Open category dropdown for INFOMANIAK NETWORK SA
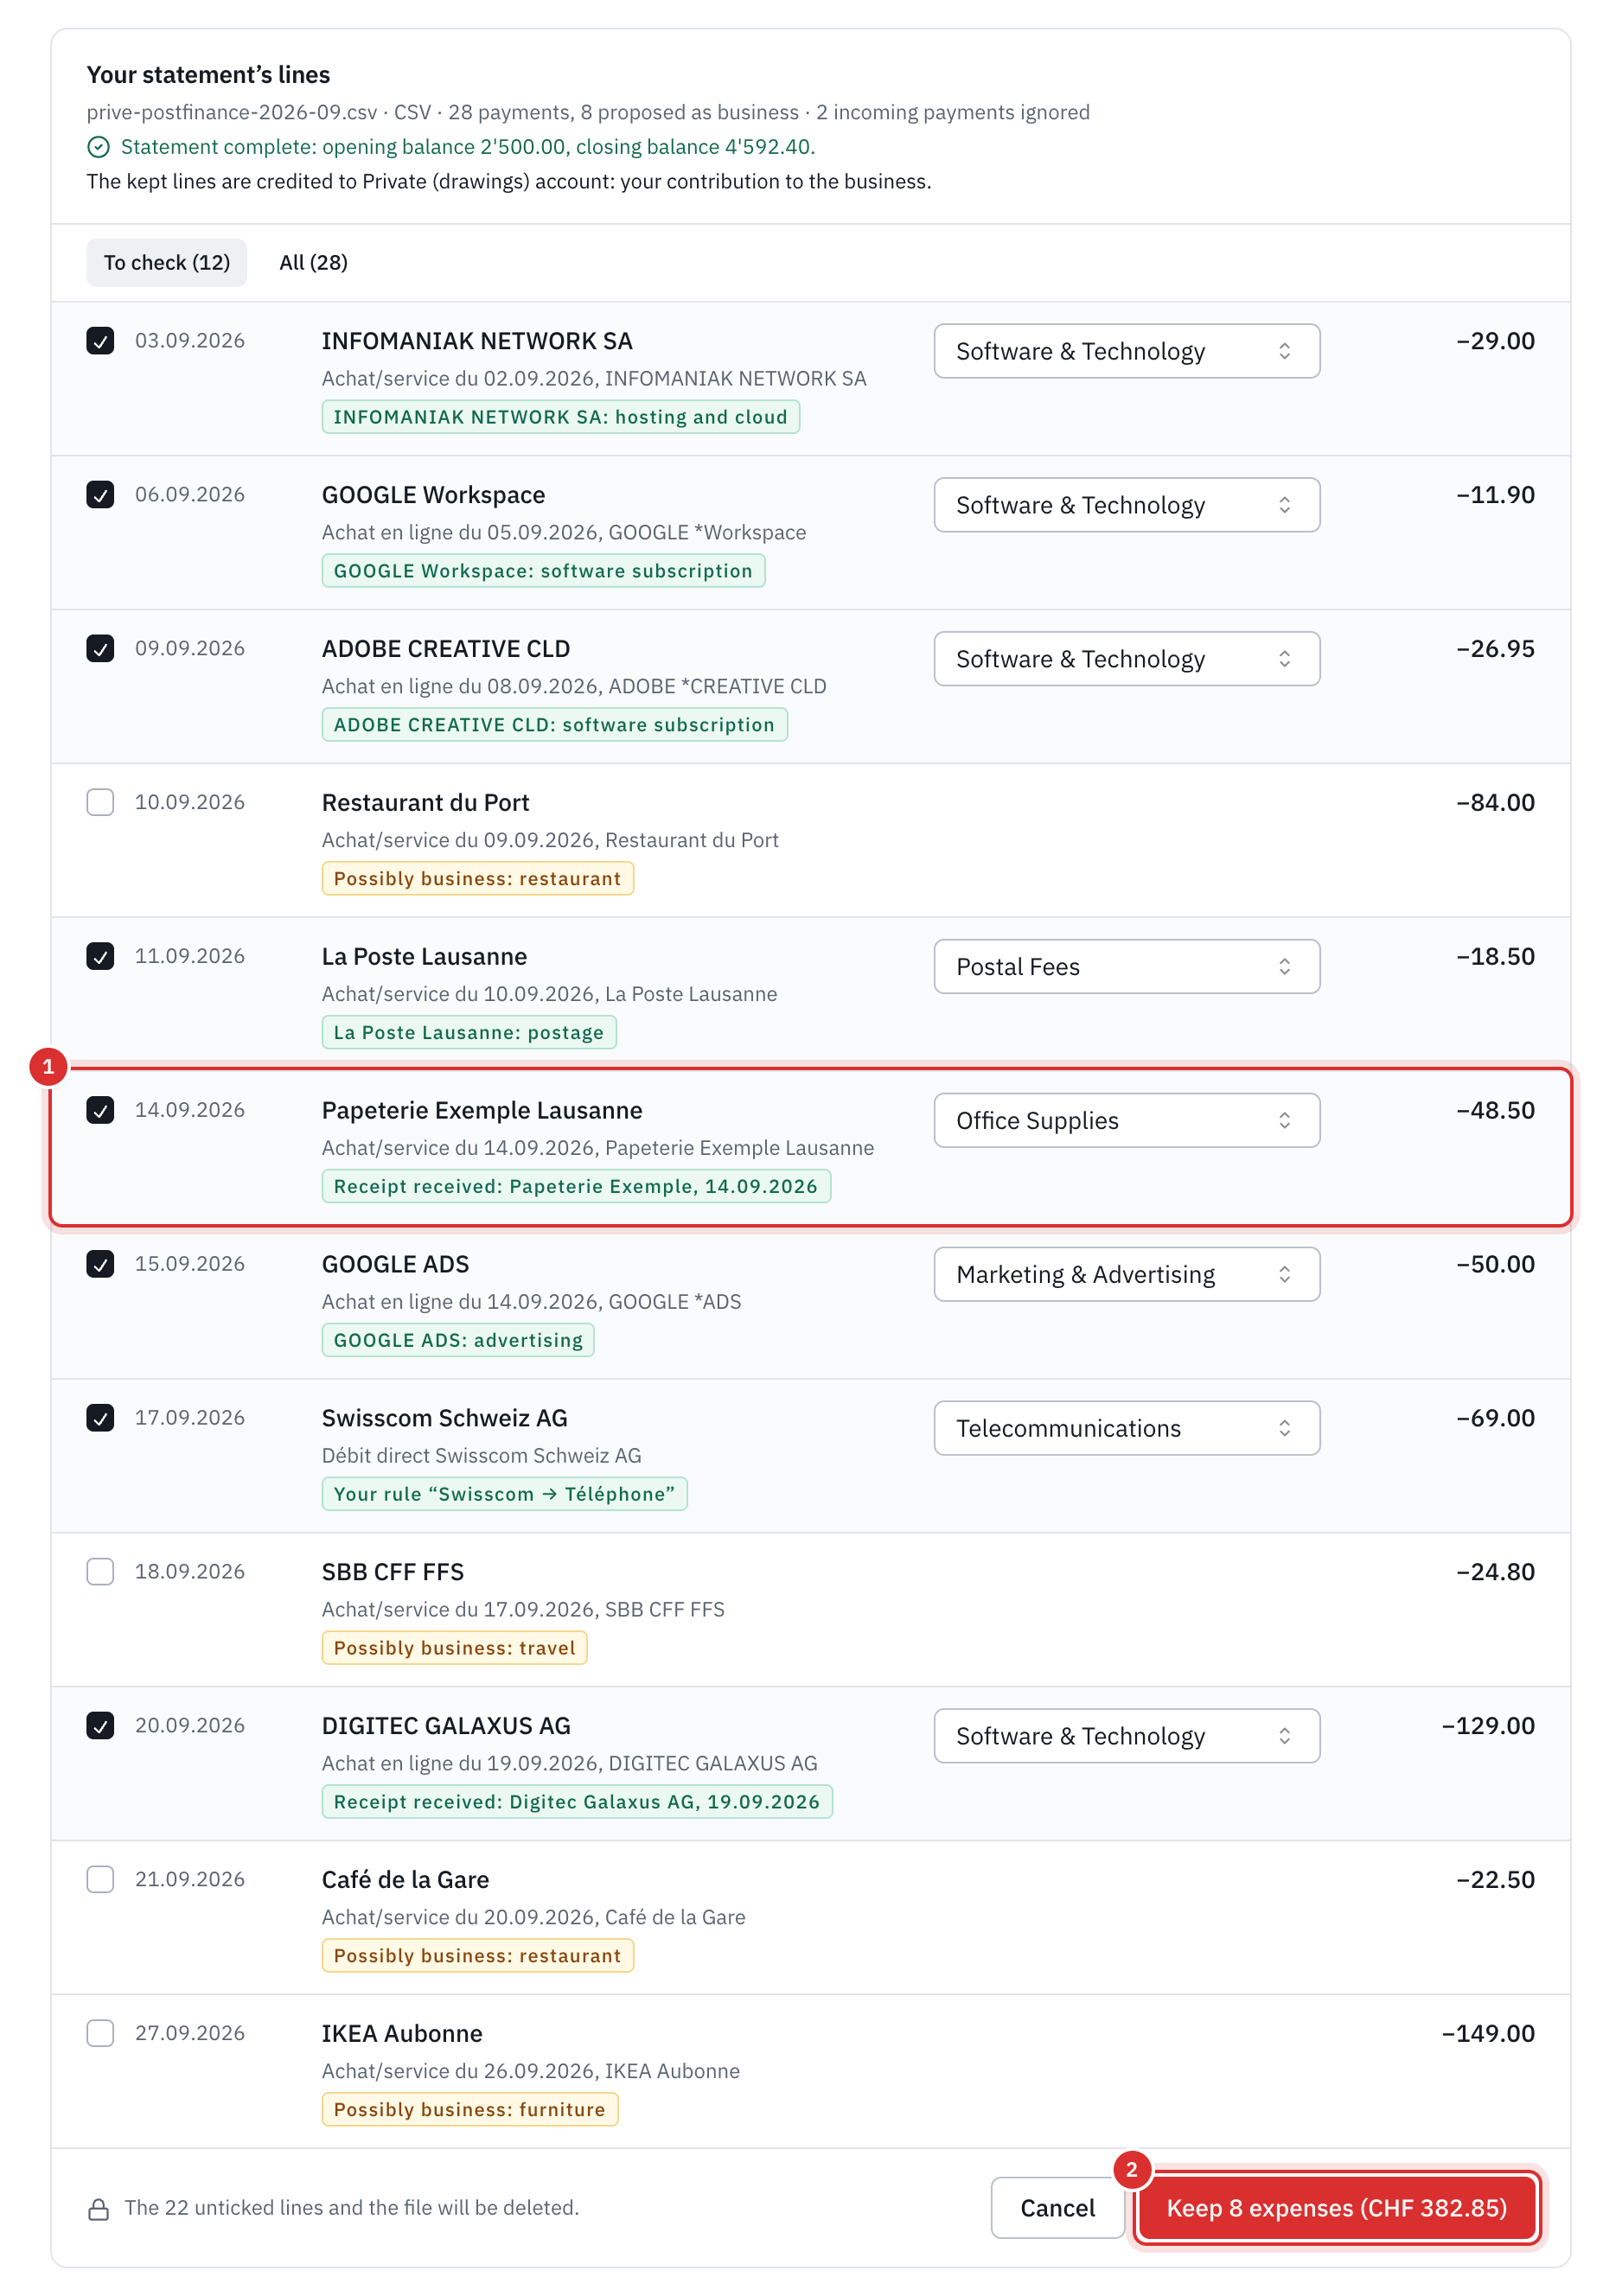This screenshot has height=2296, width=1622. (1126, 351)
